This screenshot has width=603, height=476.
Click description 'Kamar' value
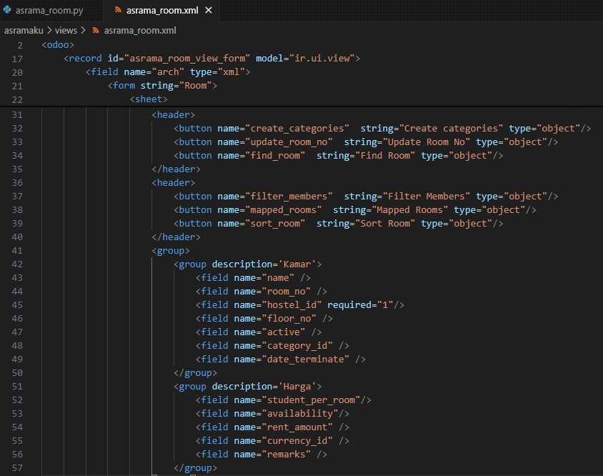point(297,264)
